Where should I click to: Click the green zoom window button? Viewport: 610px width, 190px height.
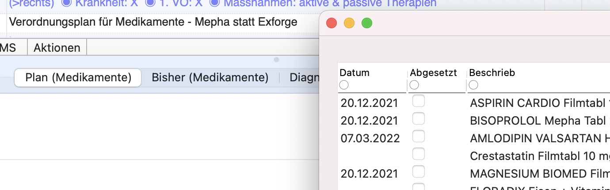[x=367, y=23]
